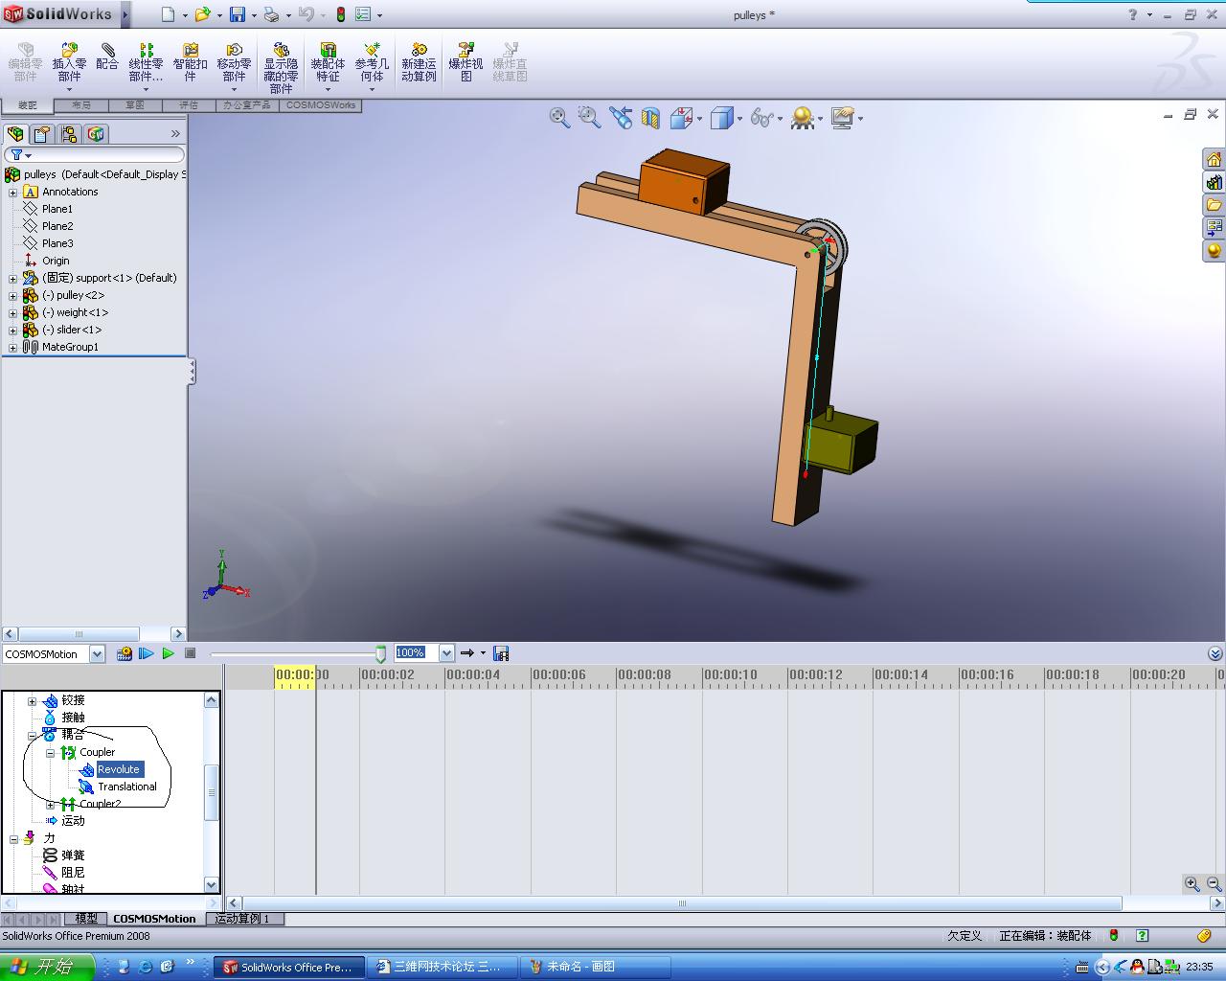1226x981 pixels.
Task: Click the Rebuild traffic light icon
Action: tap(340, 14)
